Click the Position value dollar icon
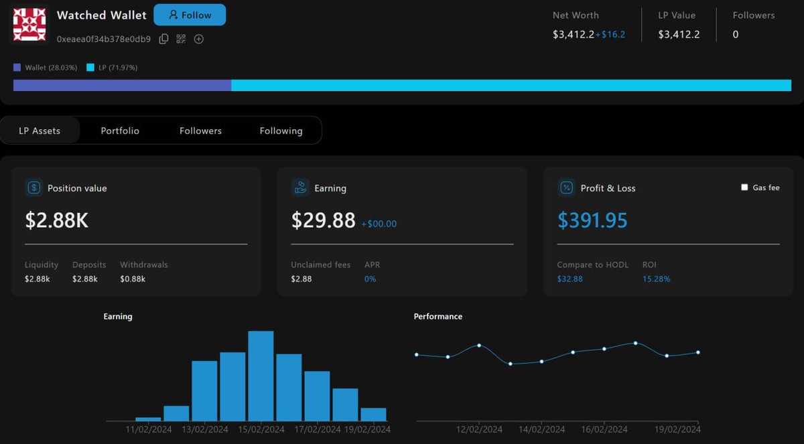This screenshot has width=804, height=444. pos(33,188)
